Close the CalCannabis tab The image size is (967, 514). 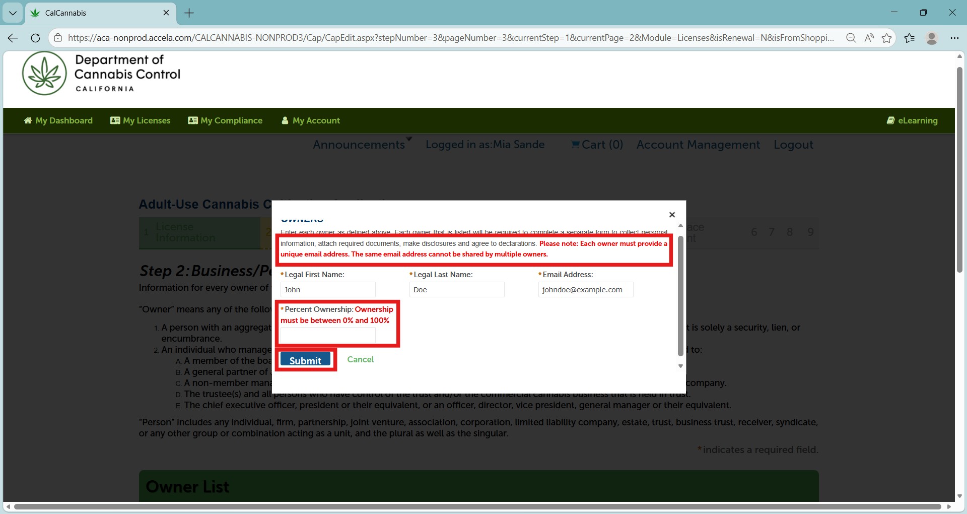[x=166, y=13]
